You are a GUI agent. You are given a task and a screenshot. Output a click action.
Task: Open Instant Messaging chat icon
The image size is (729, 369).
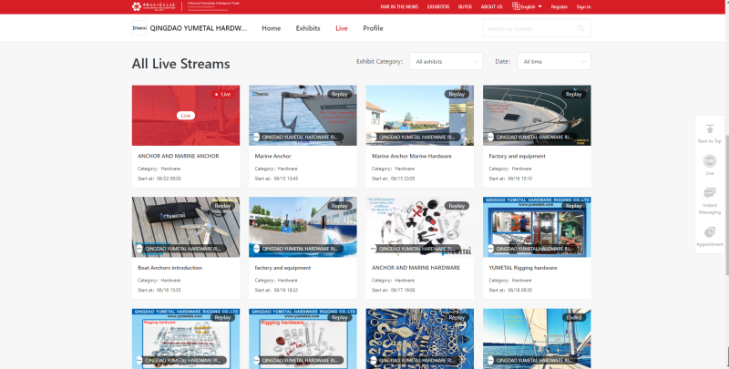710,193
